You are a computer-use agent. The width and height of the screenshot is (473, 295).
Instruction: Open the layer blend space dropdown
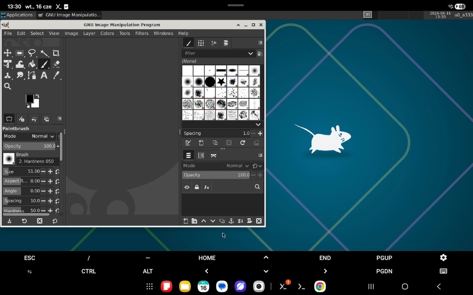coord(257,165)
